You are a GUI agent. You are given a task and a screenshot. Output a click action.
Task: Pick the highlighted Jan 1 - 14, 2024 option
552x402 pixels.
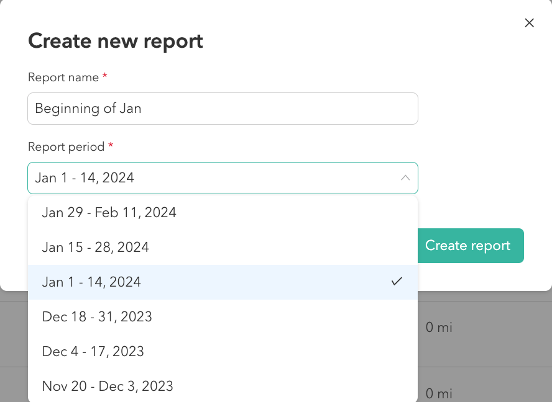click(92, 282)
